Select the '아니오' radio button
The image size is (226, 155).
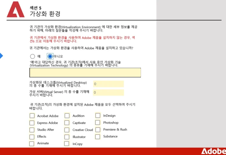50,56
